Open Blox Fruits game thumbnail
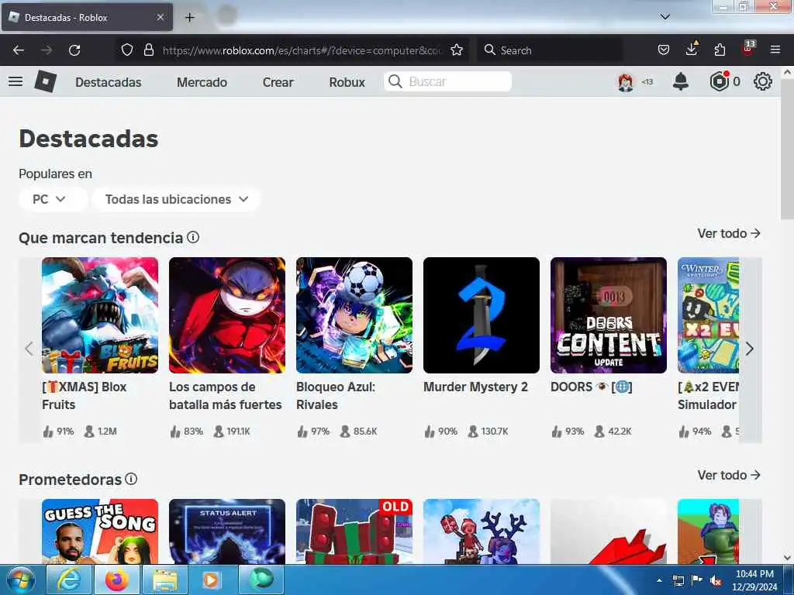794x595 pixels. pos(100,315)
